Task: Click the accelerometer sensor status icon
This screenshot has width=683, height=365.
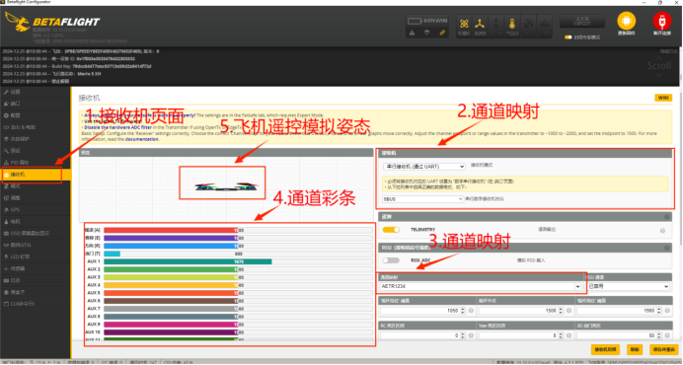Action: click(x=480, y=26)
